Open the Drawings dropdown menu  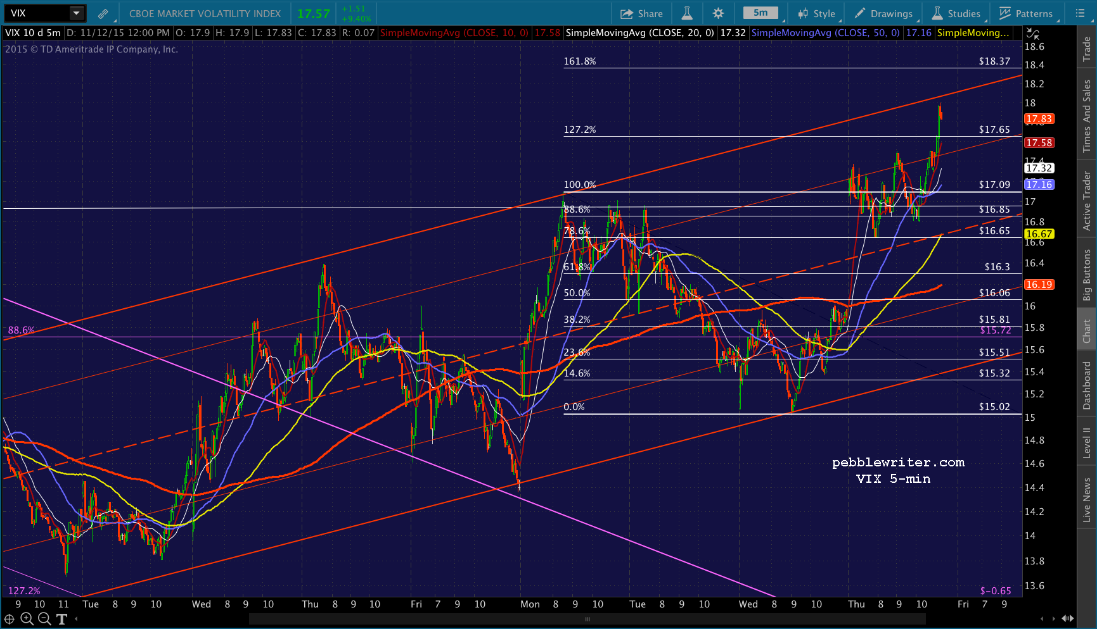point(884,13)
